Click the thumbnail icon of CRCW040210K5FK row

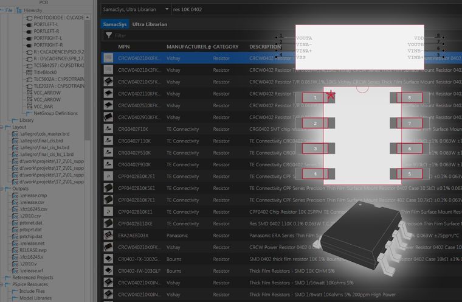(x=108, y=82)
